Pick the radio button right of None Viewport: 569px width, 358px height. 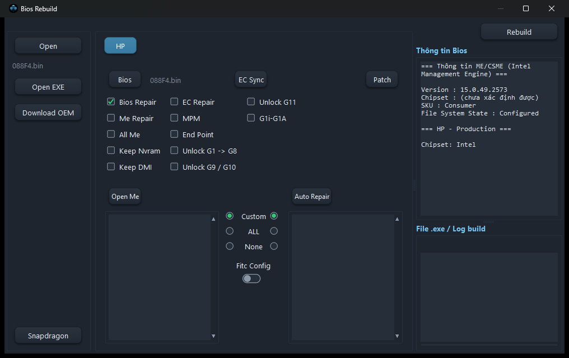pyautogui.click(x=274, y=246)
